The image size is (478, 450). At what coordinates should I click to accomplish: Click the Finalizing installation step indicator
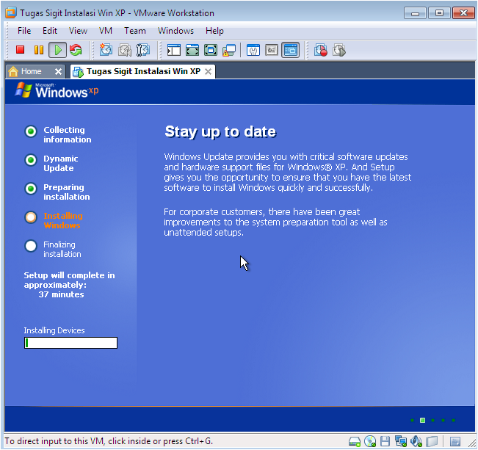point(31,246)
